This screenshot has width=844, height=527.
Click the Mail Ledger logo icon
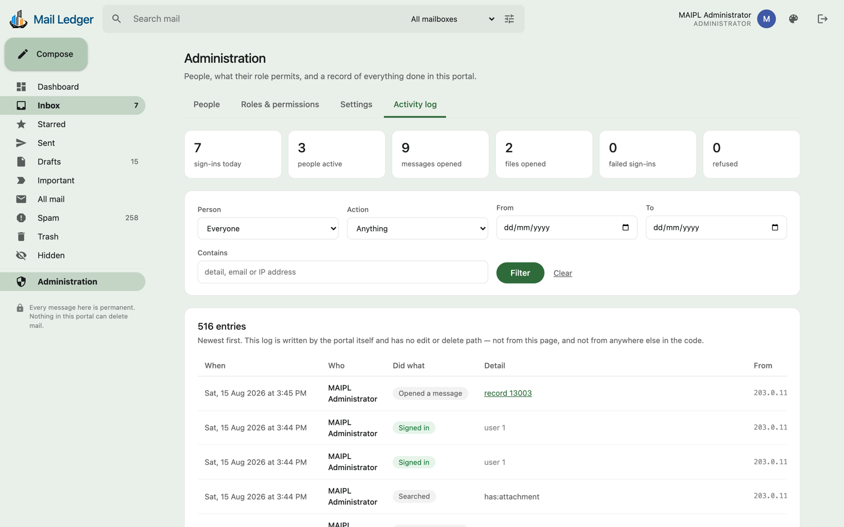pos(18,19)
